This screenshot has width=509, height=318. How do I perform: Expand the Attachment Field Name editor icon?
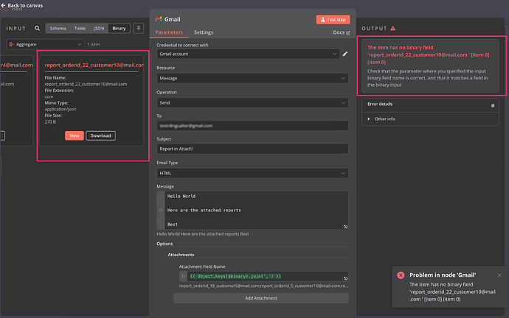(346, 278)
